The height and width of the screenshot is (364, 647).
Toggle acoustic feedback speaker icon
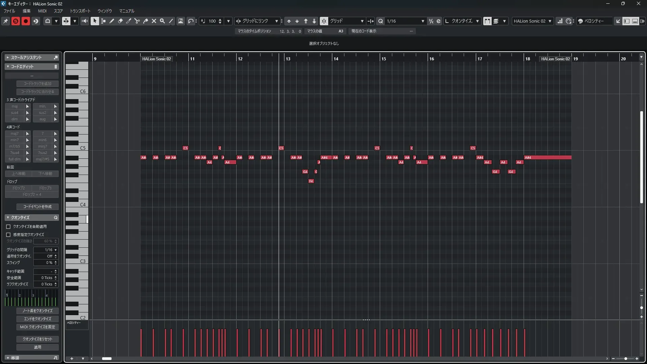point(85,21)
